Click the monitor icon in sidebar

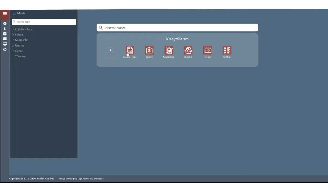click(x=5, y=44)
